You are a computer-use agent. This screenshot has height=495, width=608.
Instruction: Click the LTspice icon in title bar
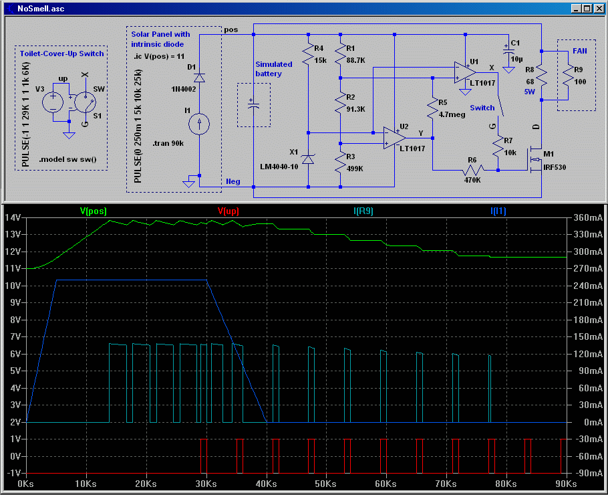9,9
